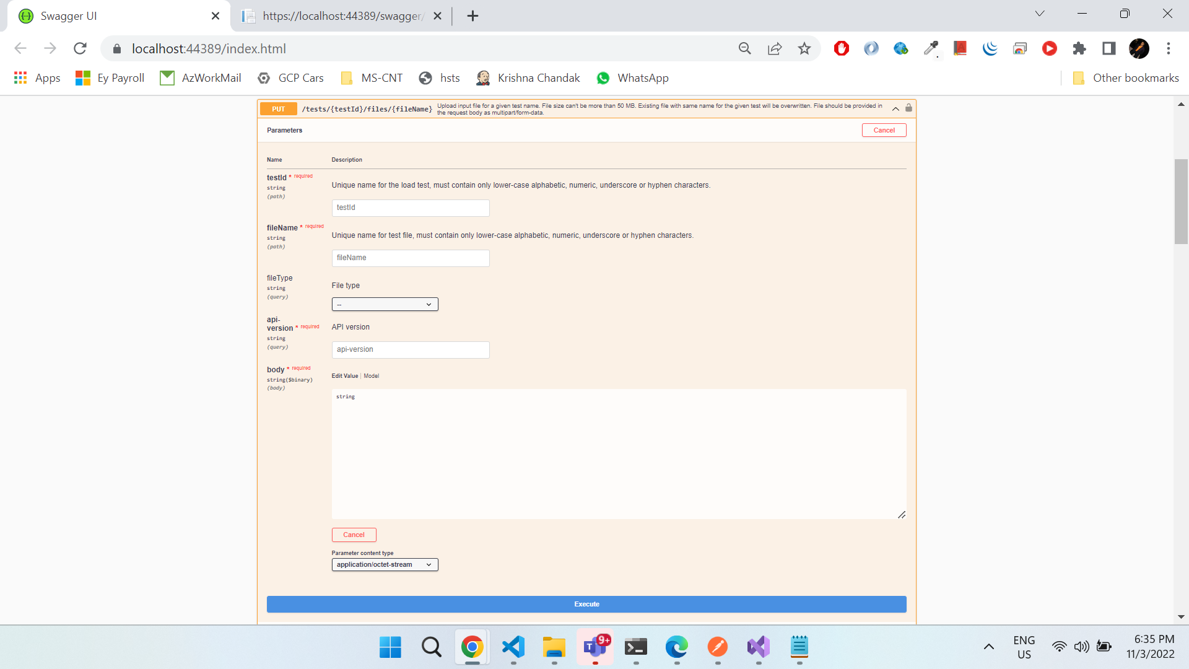The width and height of the screenshot is (1189, 669).
Task: Click Cancel in the Parameters header
Action: click(884, 130)
